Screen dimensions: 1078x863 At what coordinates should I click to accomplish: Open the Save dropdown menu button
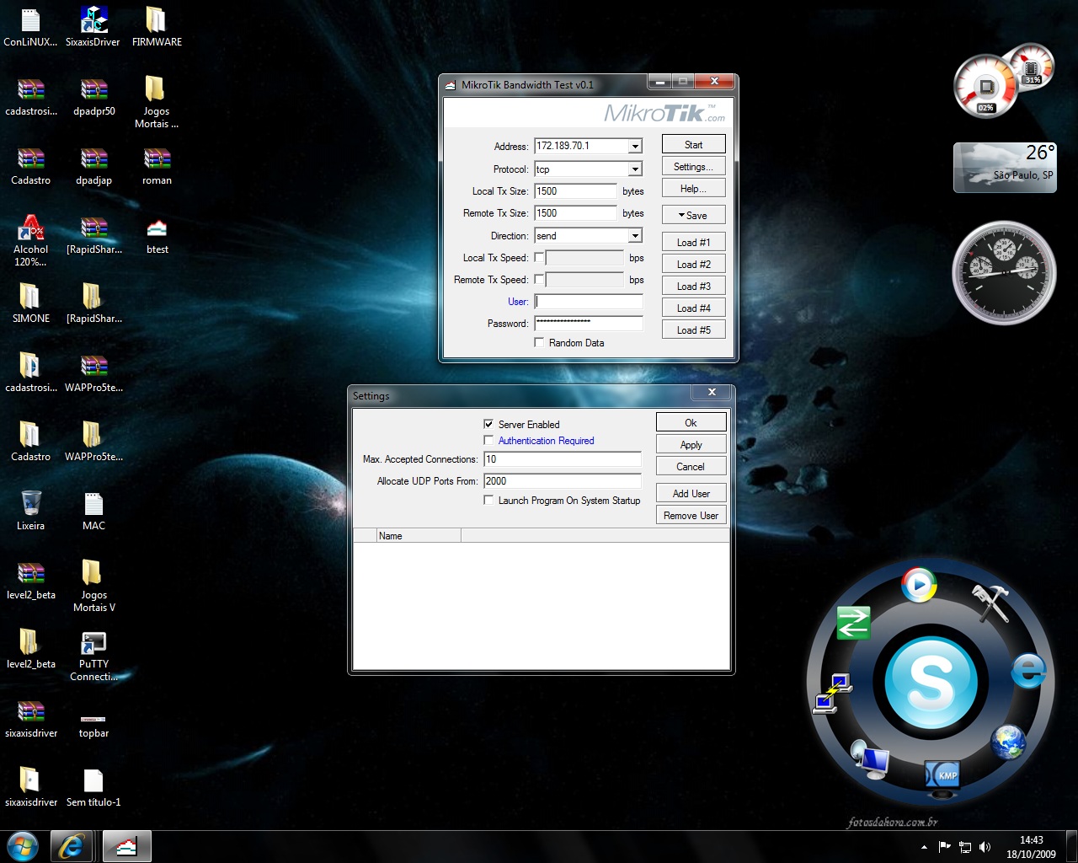point(693,216)
